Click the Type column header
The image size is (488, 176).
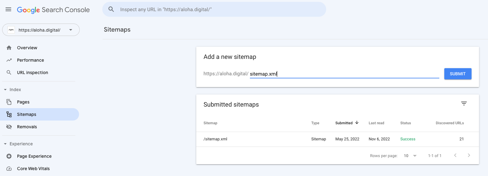315,123
